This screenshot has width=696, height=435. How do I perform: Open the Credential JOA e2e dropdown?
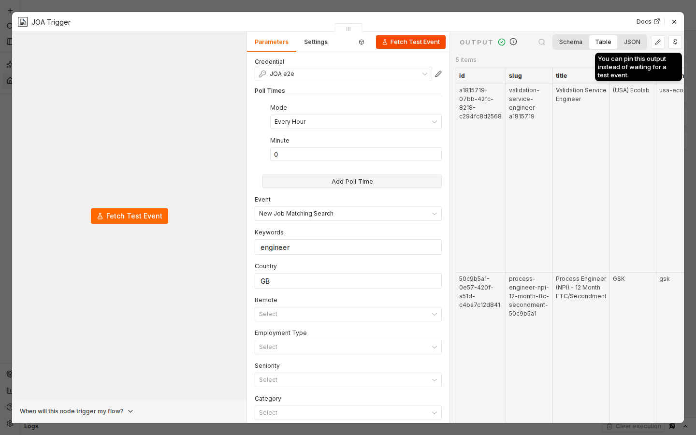343,74
